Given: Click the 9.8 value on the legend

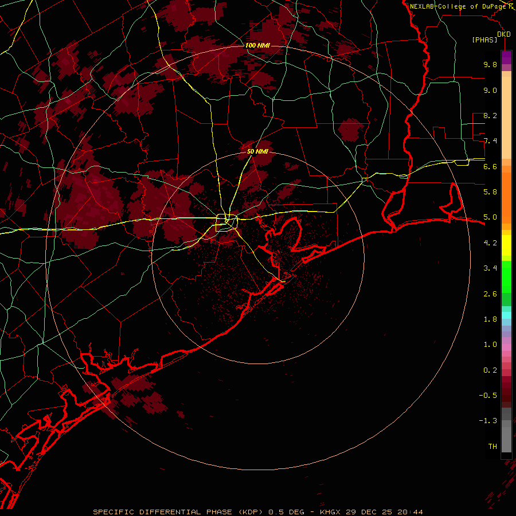Looking at the screenshot, I should (490, 64).
